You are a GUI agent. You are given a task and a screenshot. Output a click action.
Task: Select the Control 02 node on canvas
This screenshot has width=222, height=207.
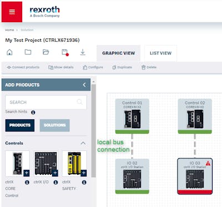tap(195, 116)
